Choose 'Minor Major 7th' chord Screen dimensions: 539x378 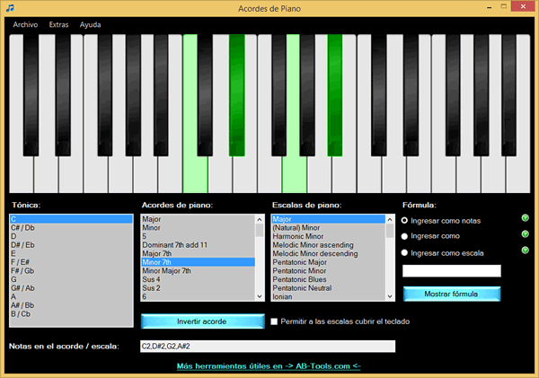199,271
